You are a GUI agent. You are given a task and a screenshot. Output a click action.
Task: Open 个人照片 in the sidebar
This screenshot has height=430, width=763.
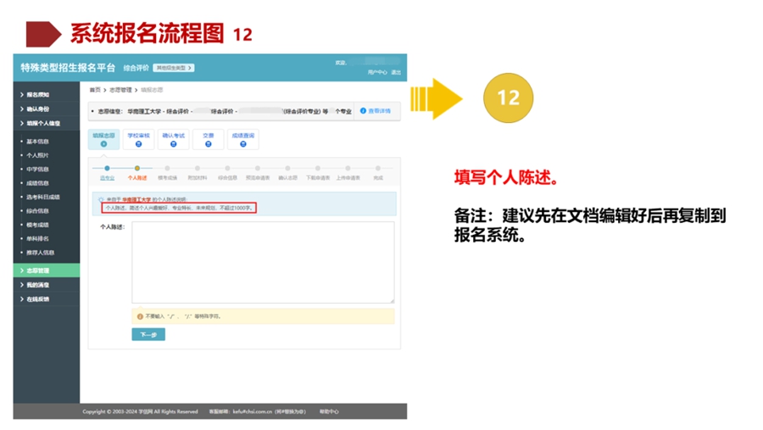pos(37,155)
